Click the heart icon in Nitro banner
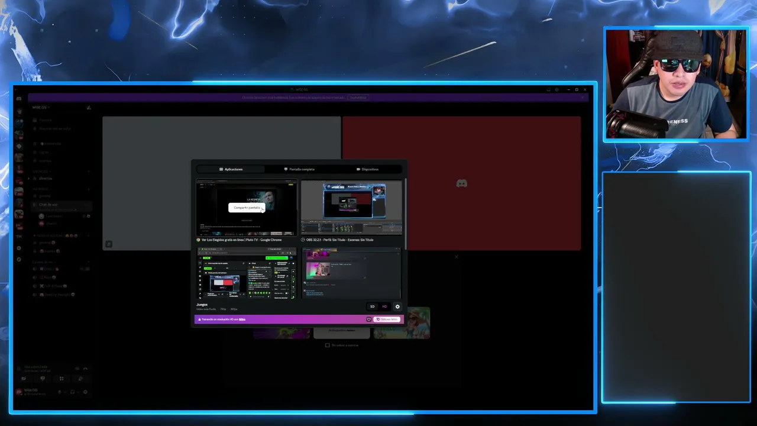Image resolution: width=757 pixels, height=426 pixels. 369,319
